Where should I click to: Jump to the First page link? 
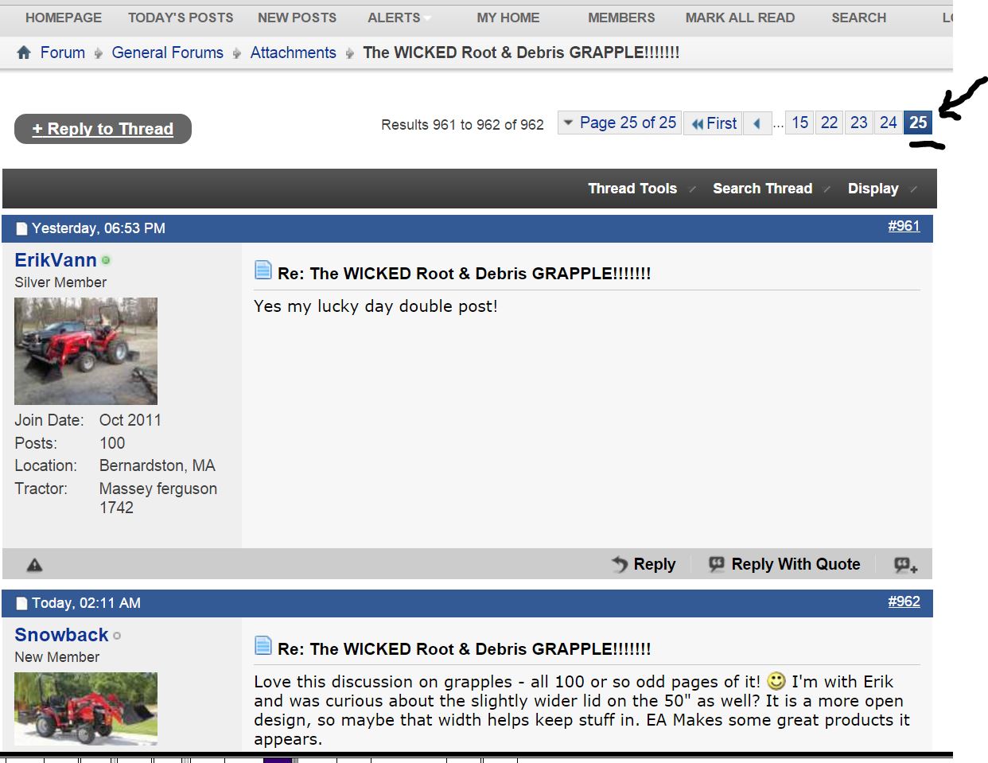pyautogui.click(x=714, y=123)
